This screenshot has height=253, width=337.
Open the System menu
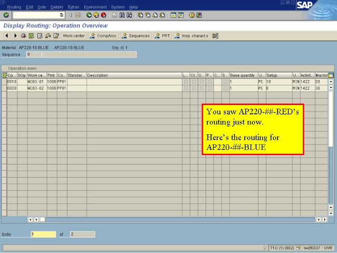pyautogui.click(x=118, y=7)
